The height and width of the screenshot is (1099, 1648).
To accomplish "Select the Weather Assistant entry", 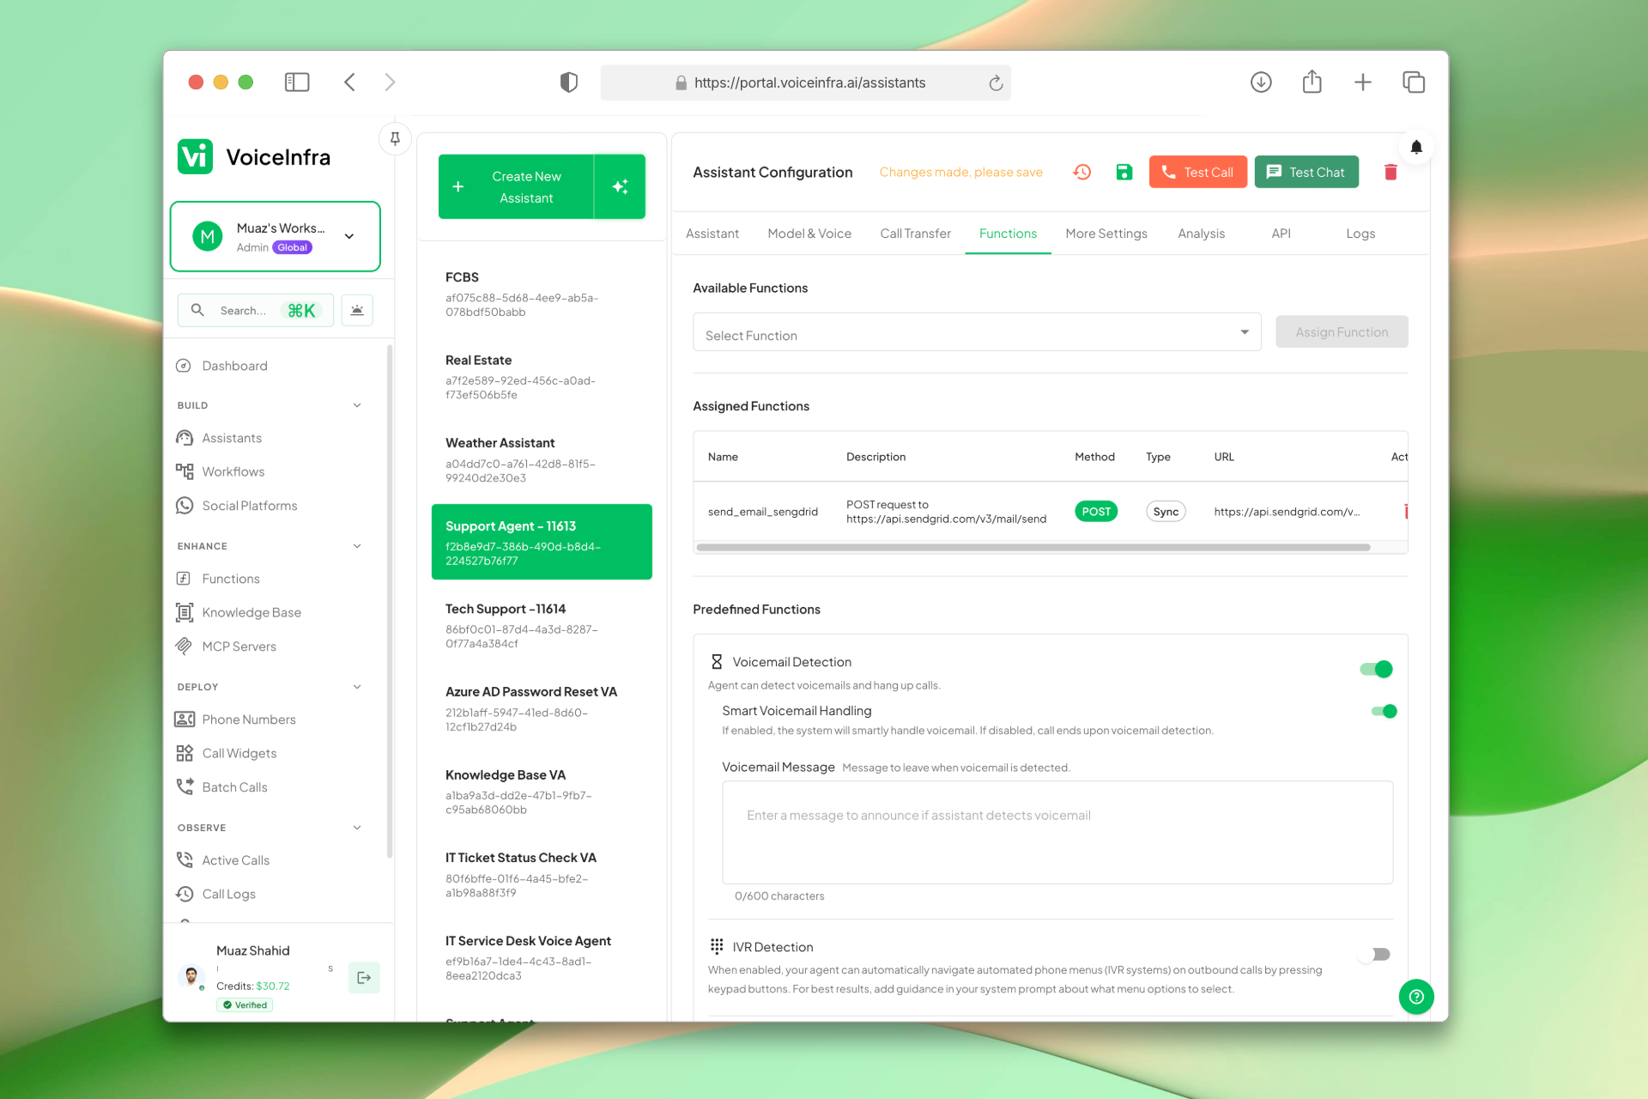I will [x=542, y=459].
